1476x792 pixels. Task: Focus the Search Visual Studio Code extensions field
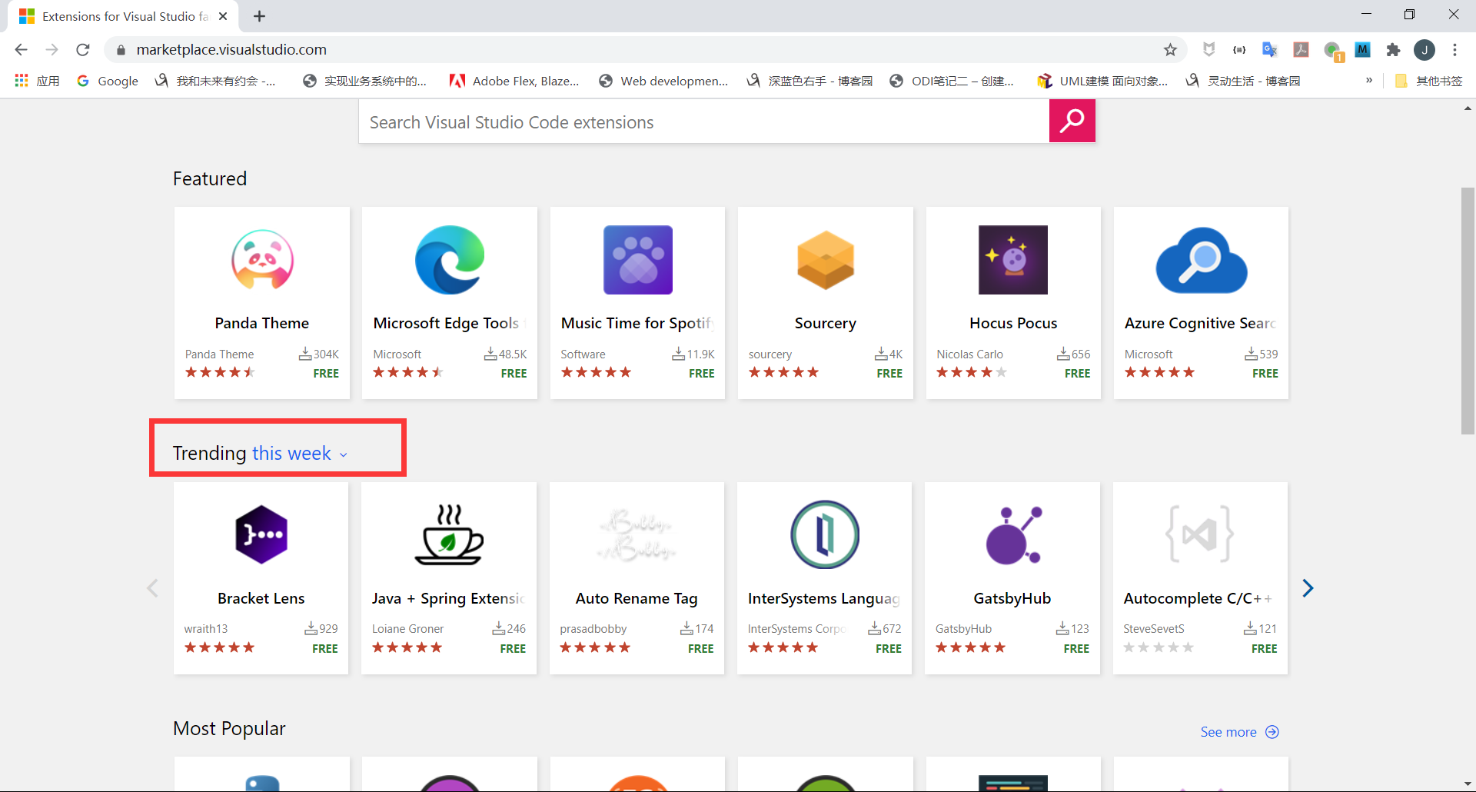tap(704, 121)
